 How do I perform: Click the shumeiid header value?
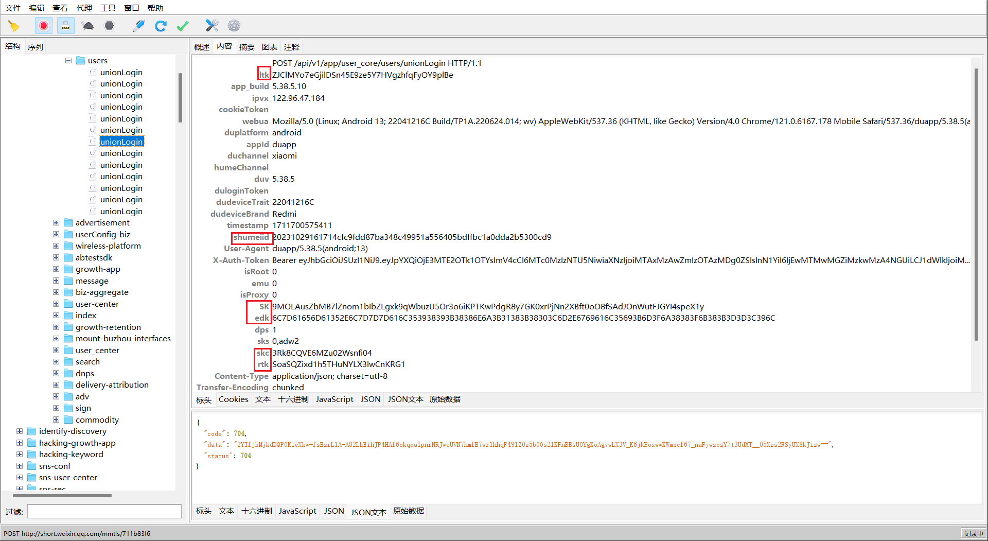pyautogui.click(x=412, y=237)
